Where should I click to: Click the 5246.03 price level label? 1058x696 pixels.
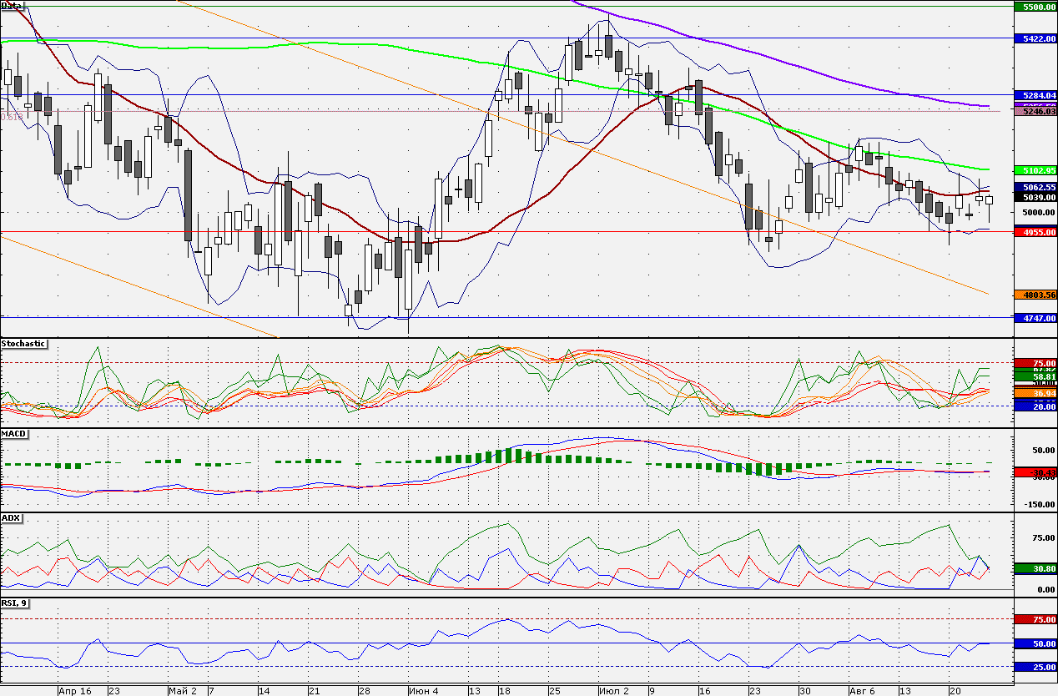[1035, 110]
